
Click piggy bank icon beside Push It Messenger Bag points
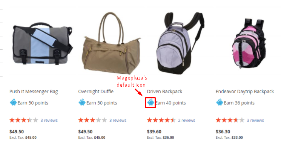[x=13, y=102]
